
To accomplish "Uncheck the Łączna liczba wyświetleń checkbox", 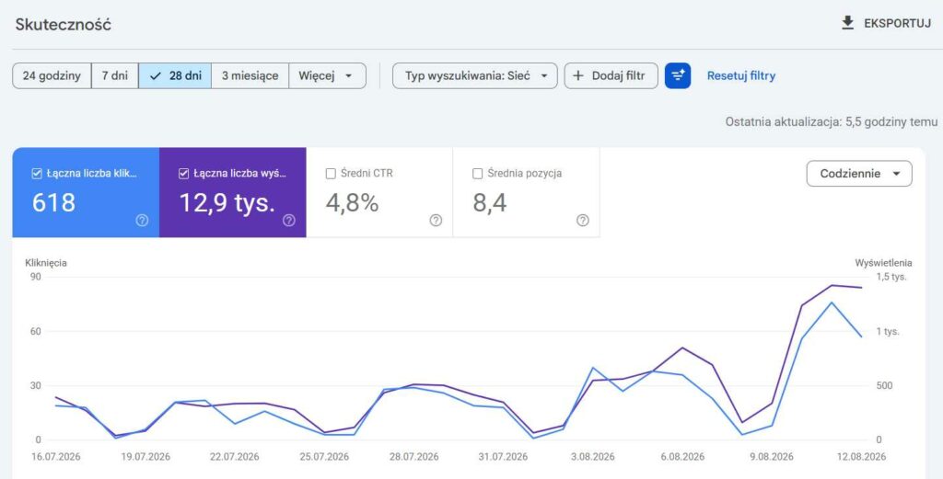I will (x=184, y=174).
